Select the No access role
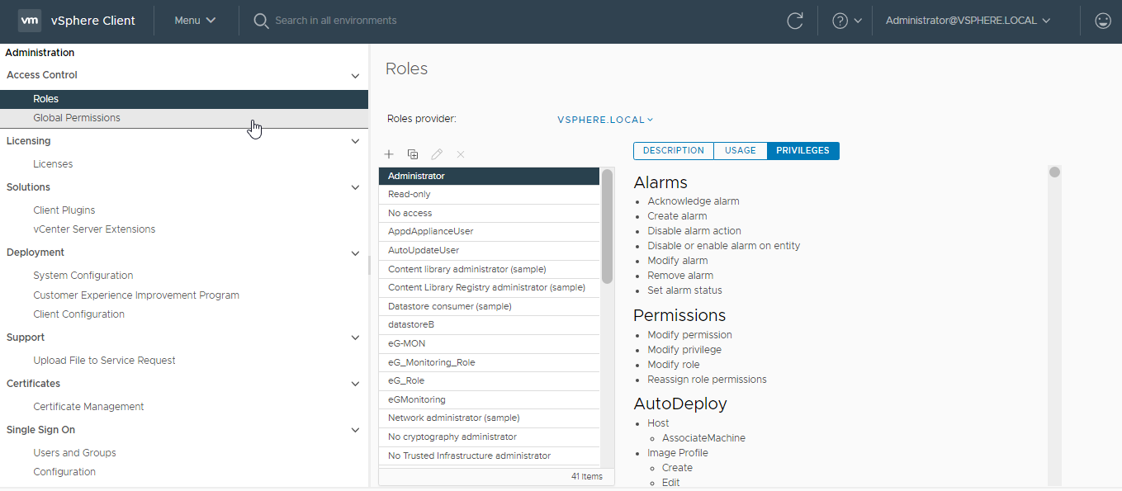1122x491 pixels. coord(489,213)
